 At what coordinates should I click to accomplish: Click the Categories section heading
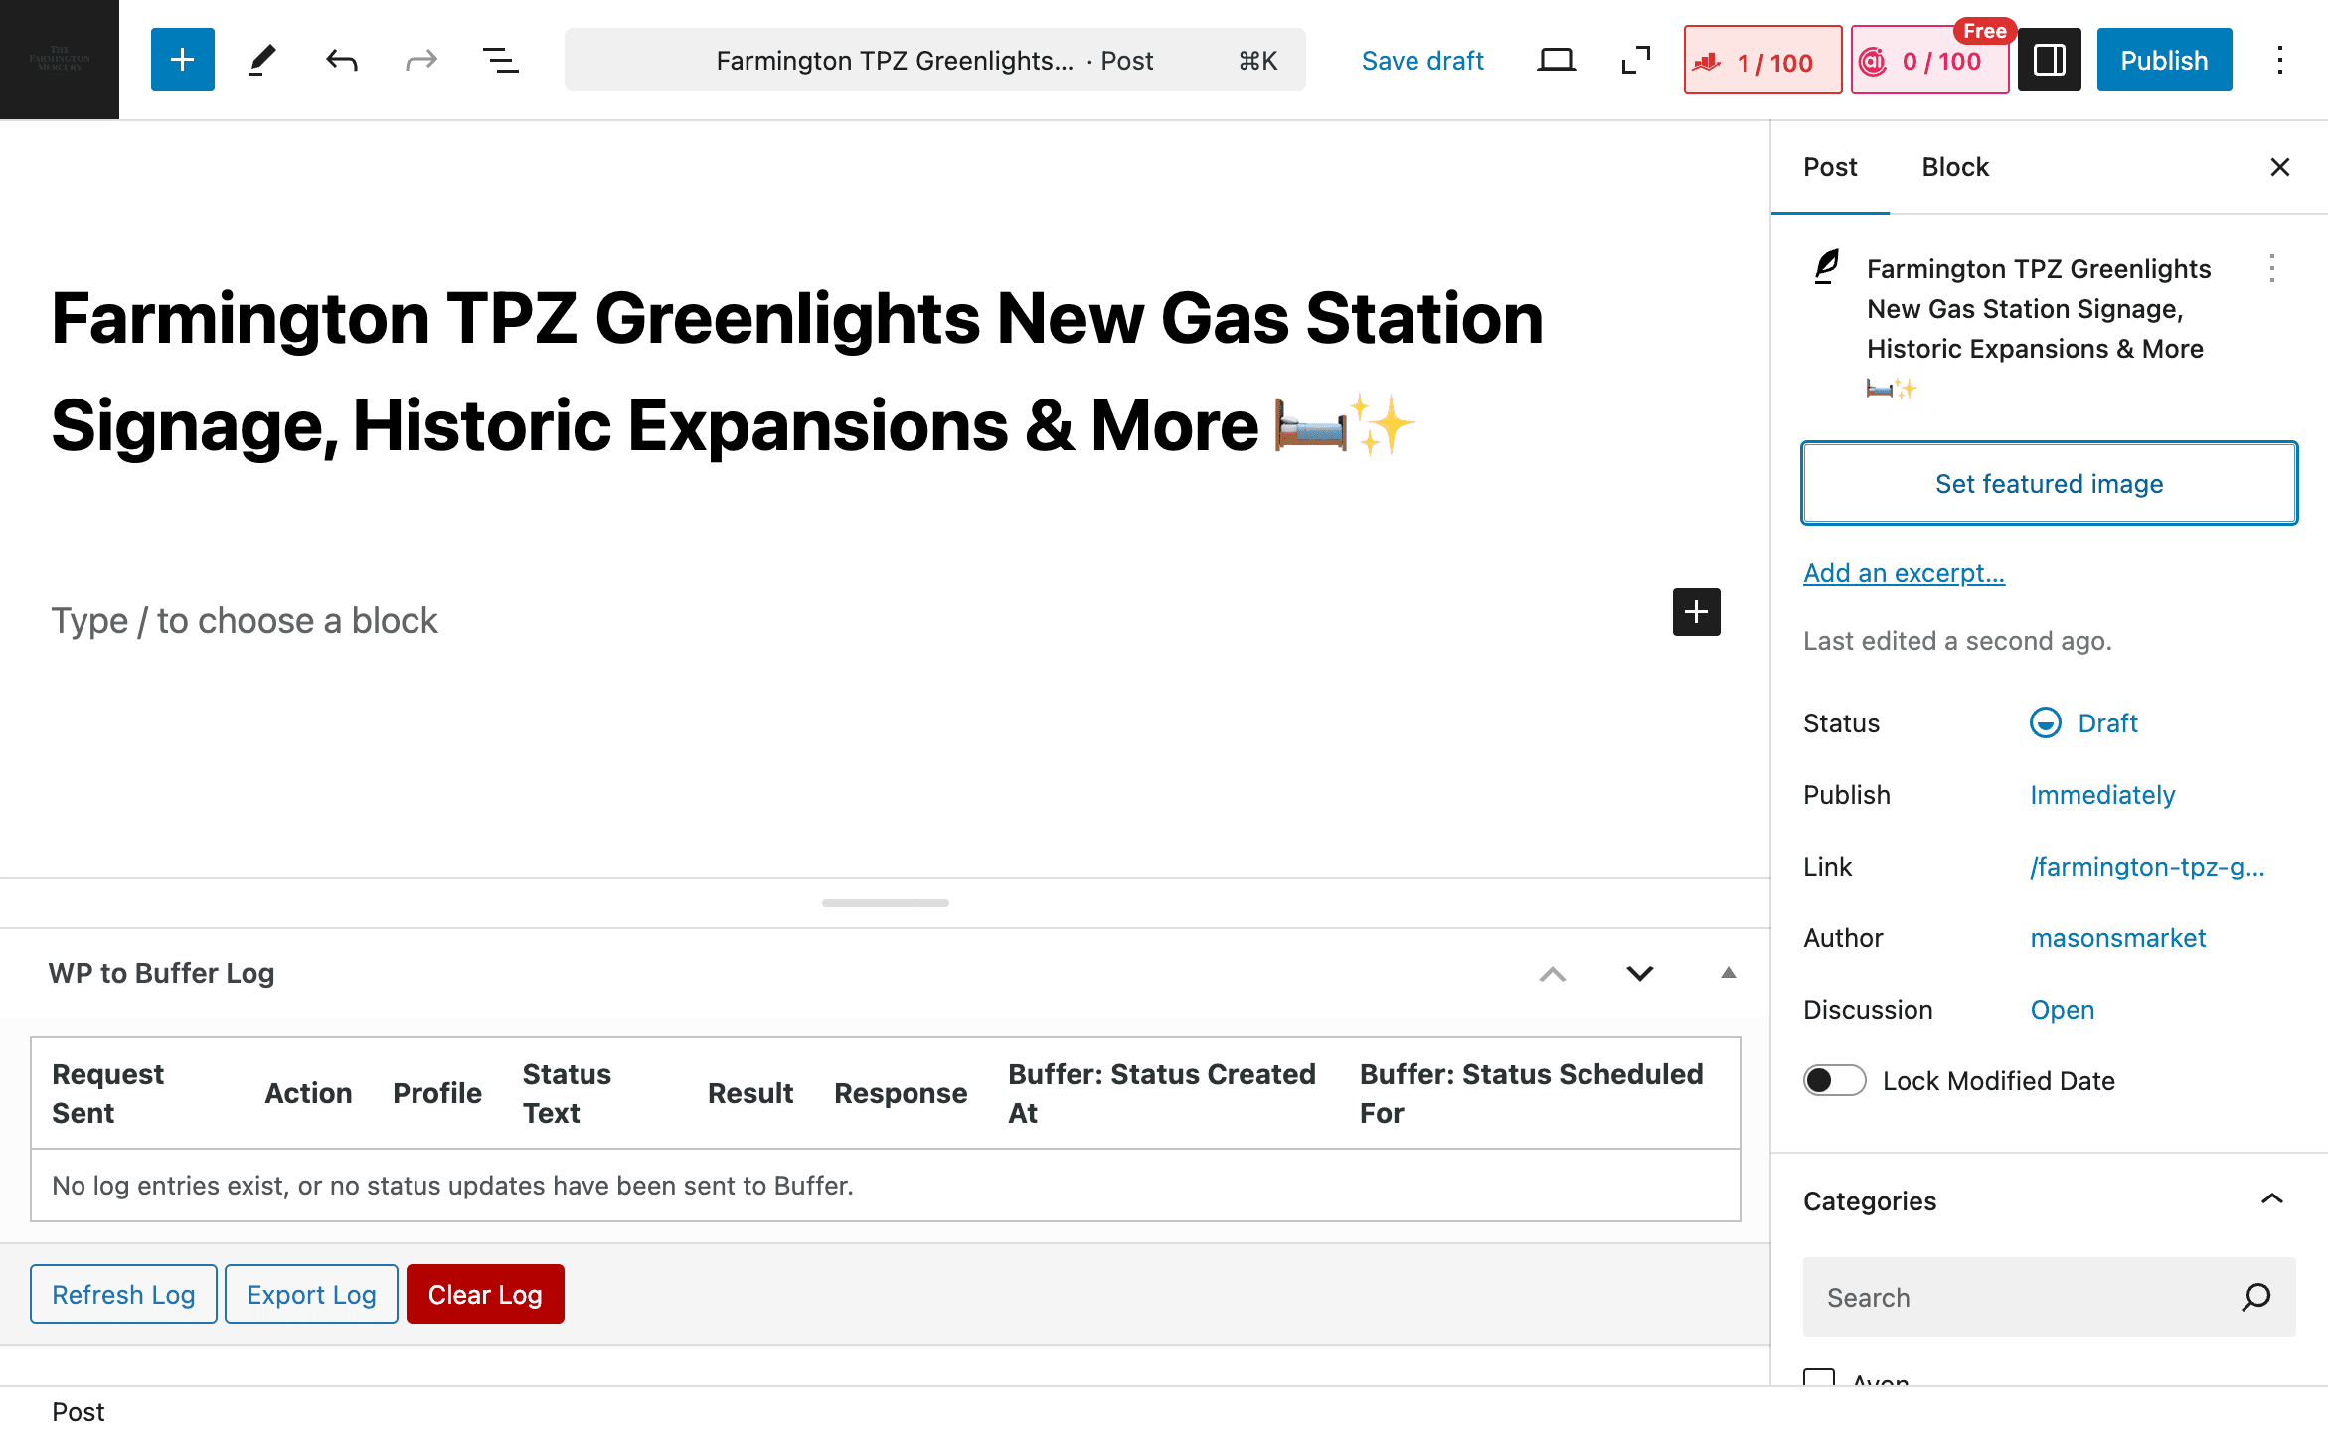(x=1870, y=1200)
